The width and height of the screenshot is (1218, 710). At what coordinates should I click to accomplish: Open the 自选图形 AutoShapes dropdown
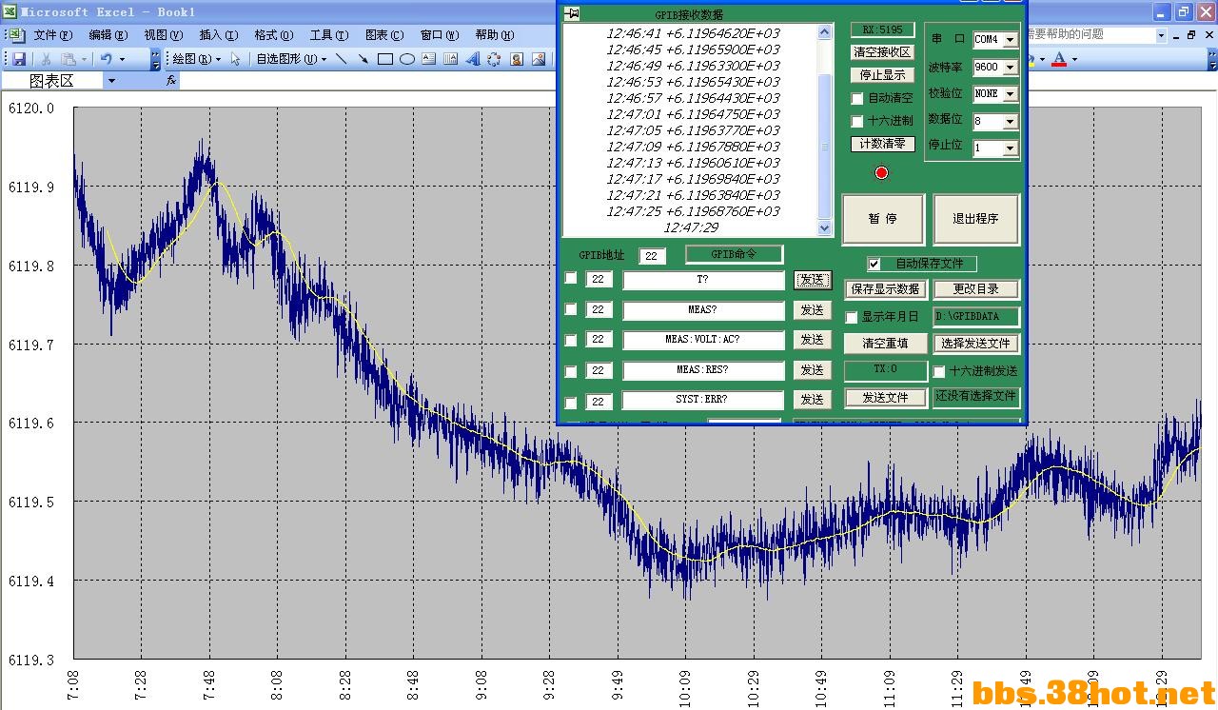point(291,59)
